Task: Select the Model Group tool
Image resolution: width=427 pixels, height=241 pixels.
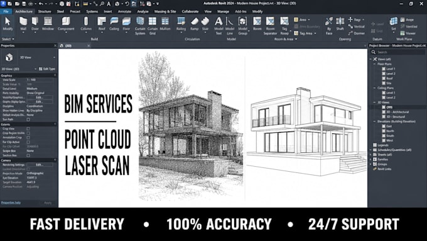Action: tap(242, 26)
